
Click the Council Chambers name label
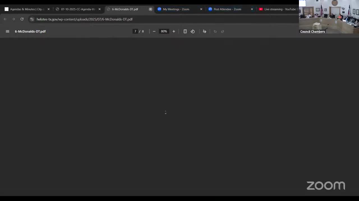click(312, 32)
